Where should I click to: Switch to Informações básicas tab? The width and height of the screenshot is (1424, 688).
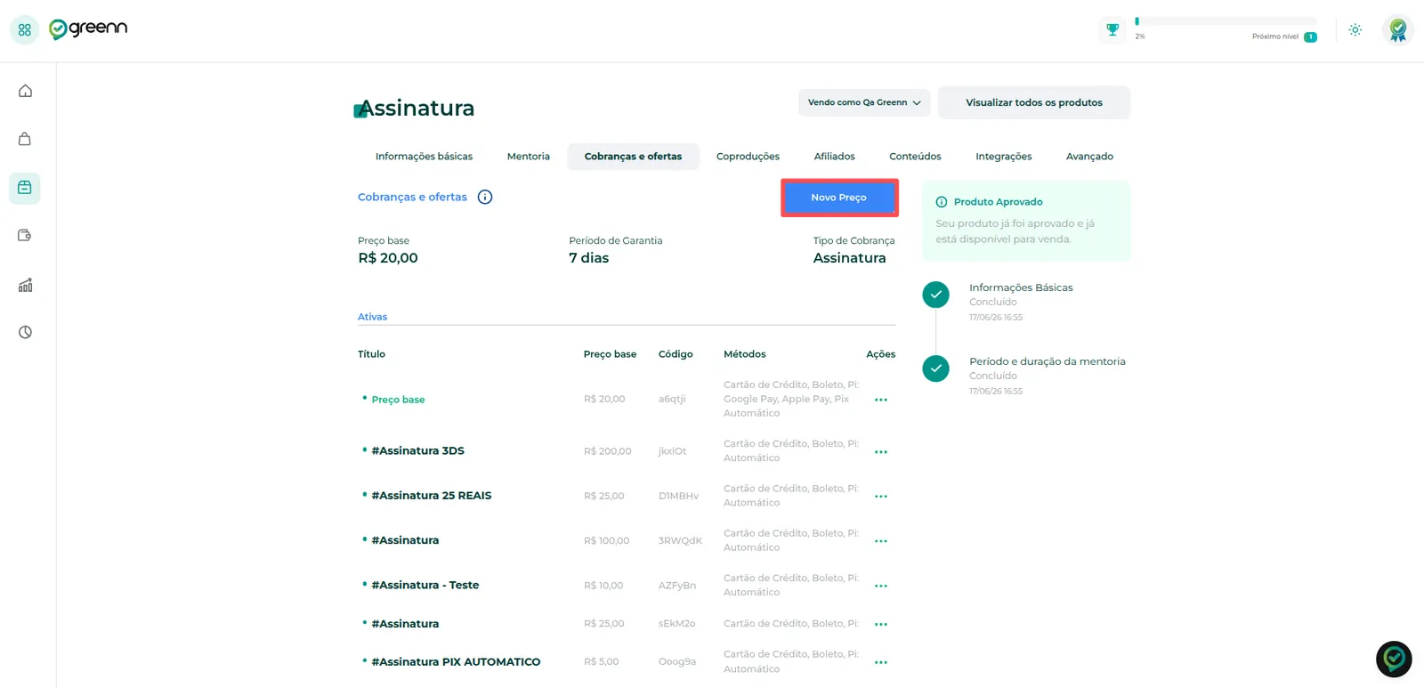coord(424,157)
